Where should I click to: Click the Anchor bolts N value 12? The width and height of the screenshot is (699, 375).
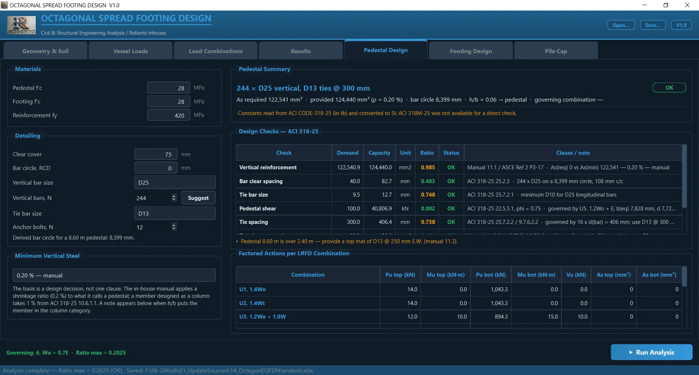[x=153, y=227]
